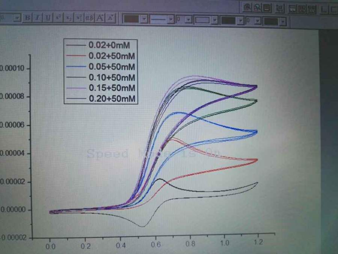Open the fill pattern dropdown arrow
The image size is (338, 254).
(215, 20)
